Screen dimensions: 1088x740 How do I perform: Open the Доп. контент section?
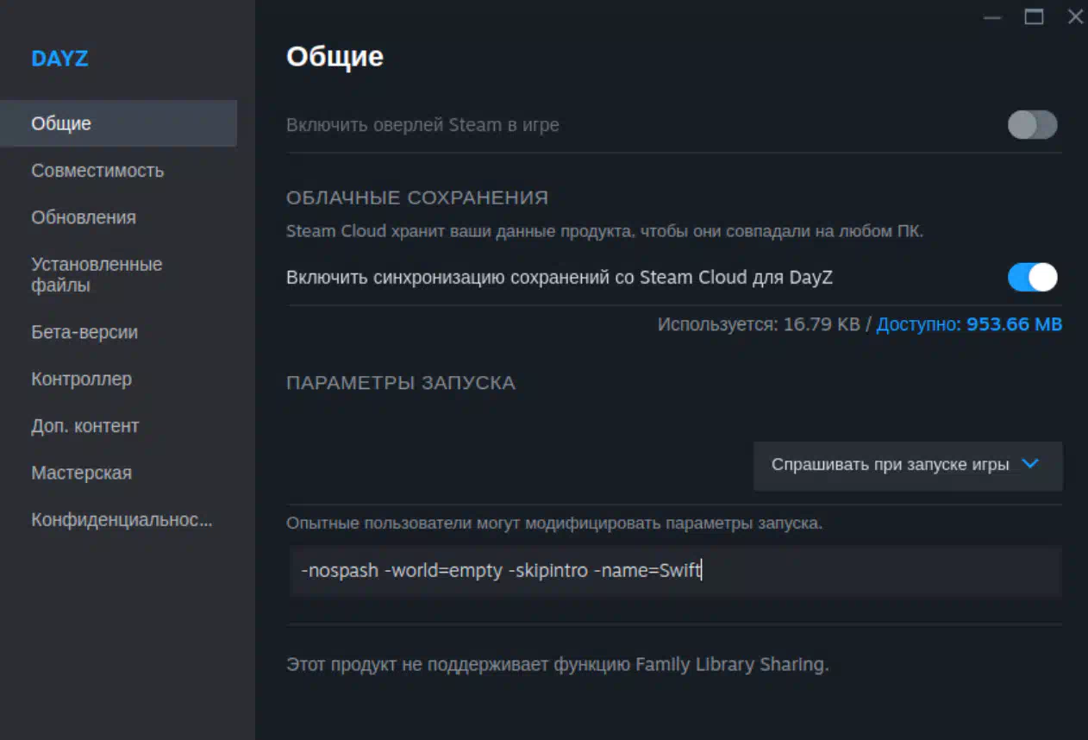[85, 426]
